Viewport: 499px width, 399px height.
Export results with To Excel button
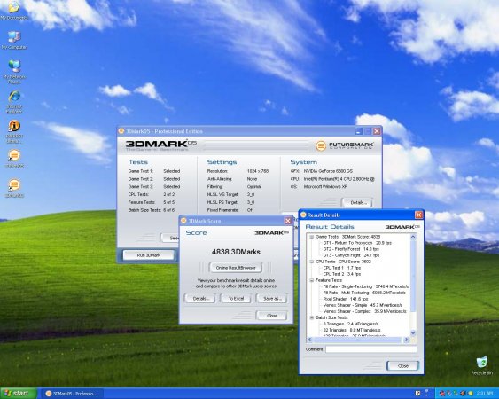pos(236,299)
